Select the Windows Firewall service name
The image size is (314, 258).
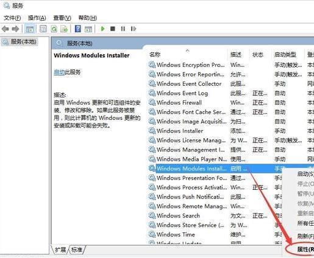(179, 102)
